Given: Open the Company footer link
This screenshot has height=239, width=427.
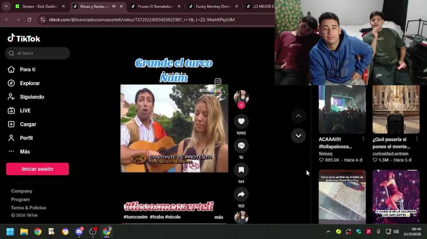Looking at the screenshot, I should click(x=22, y=191).
